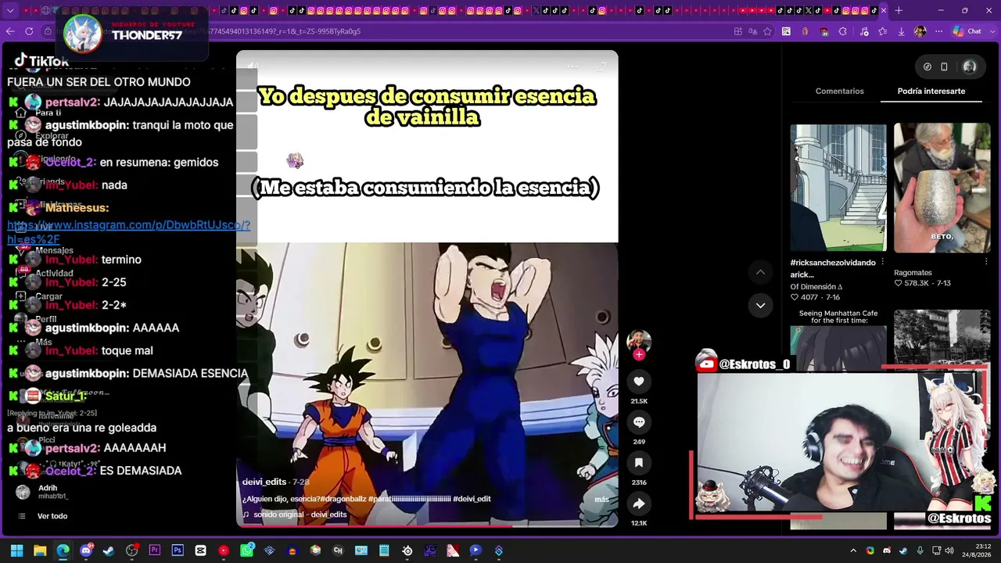Viewport: 1001px width, 563px height.
Task: Save the video with the bookmark icon
Action: [639, 463]
